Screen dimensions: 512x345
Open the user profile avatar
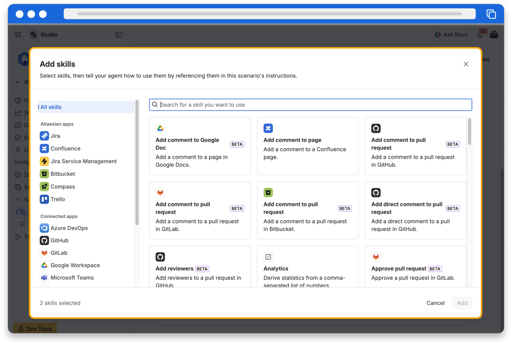click(494, 34)
